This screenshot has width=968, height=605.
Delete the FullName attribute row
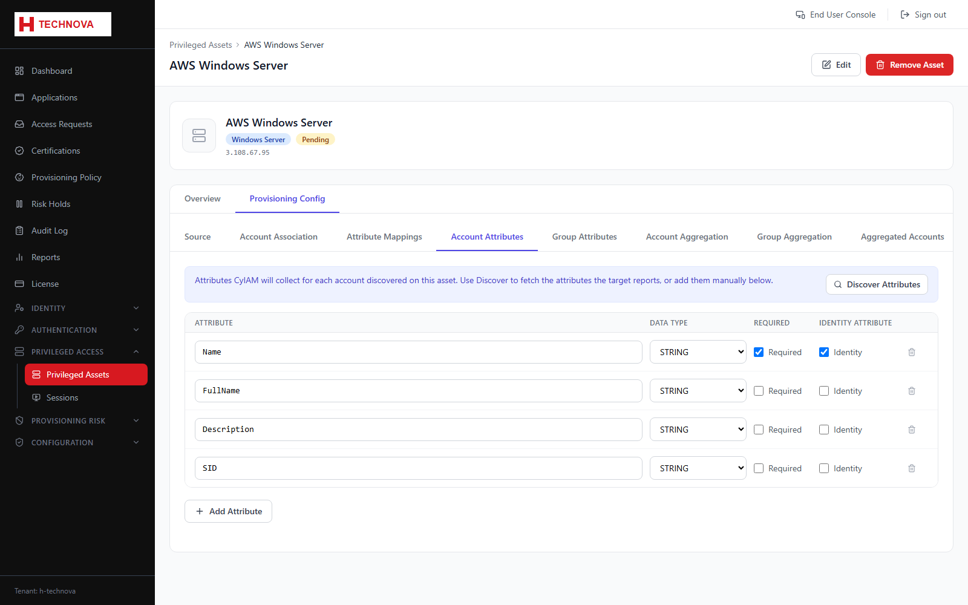pyautogui.click(x=912, y=391)
